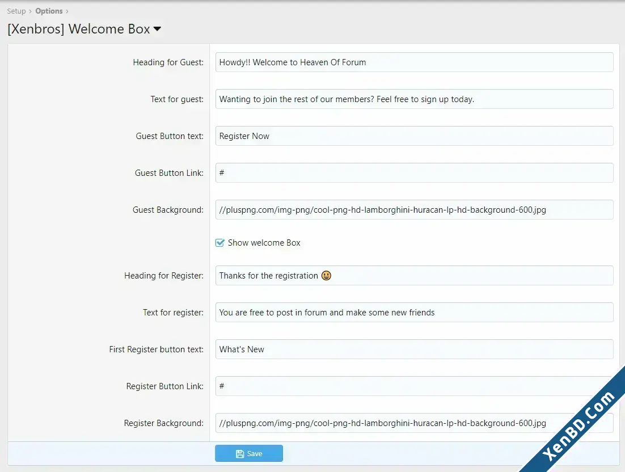Go to Setup breadcrumb
The height and width of the screenshot is (472, 625).
[x=16, y=11]
